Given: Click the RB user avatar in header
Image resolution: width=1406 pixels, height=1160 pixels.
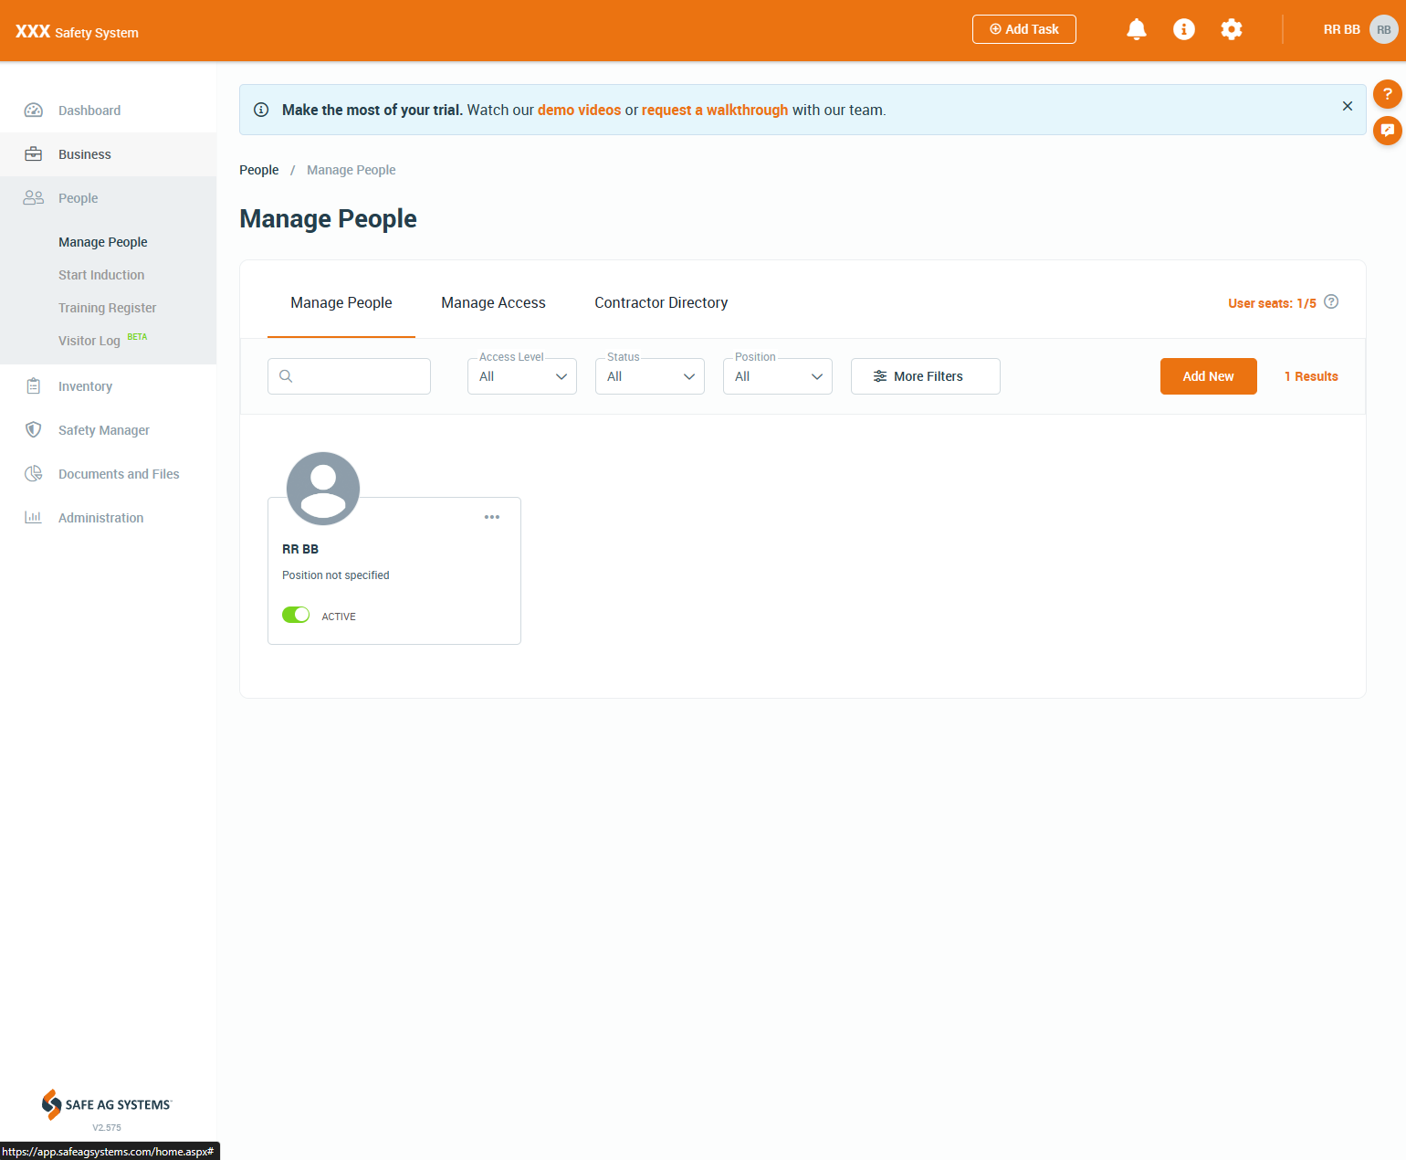Looking at the screenshot, I should (1383, 29).
